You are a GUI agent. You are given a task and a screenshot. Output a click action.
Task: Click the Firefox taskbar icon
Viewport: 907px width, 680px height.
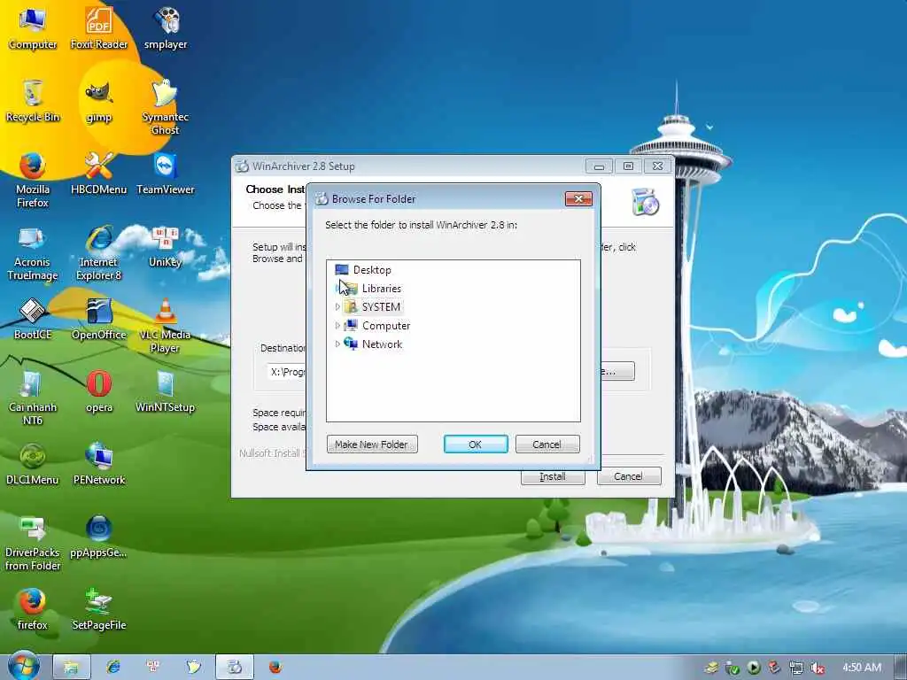click(275, 667)
